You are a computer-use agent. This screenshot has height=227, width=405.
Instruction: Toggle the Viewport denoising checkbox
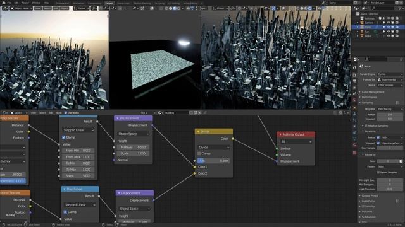pos(378,143)
